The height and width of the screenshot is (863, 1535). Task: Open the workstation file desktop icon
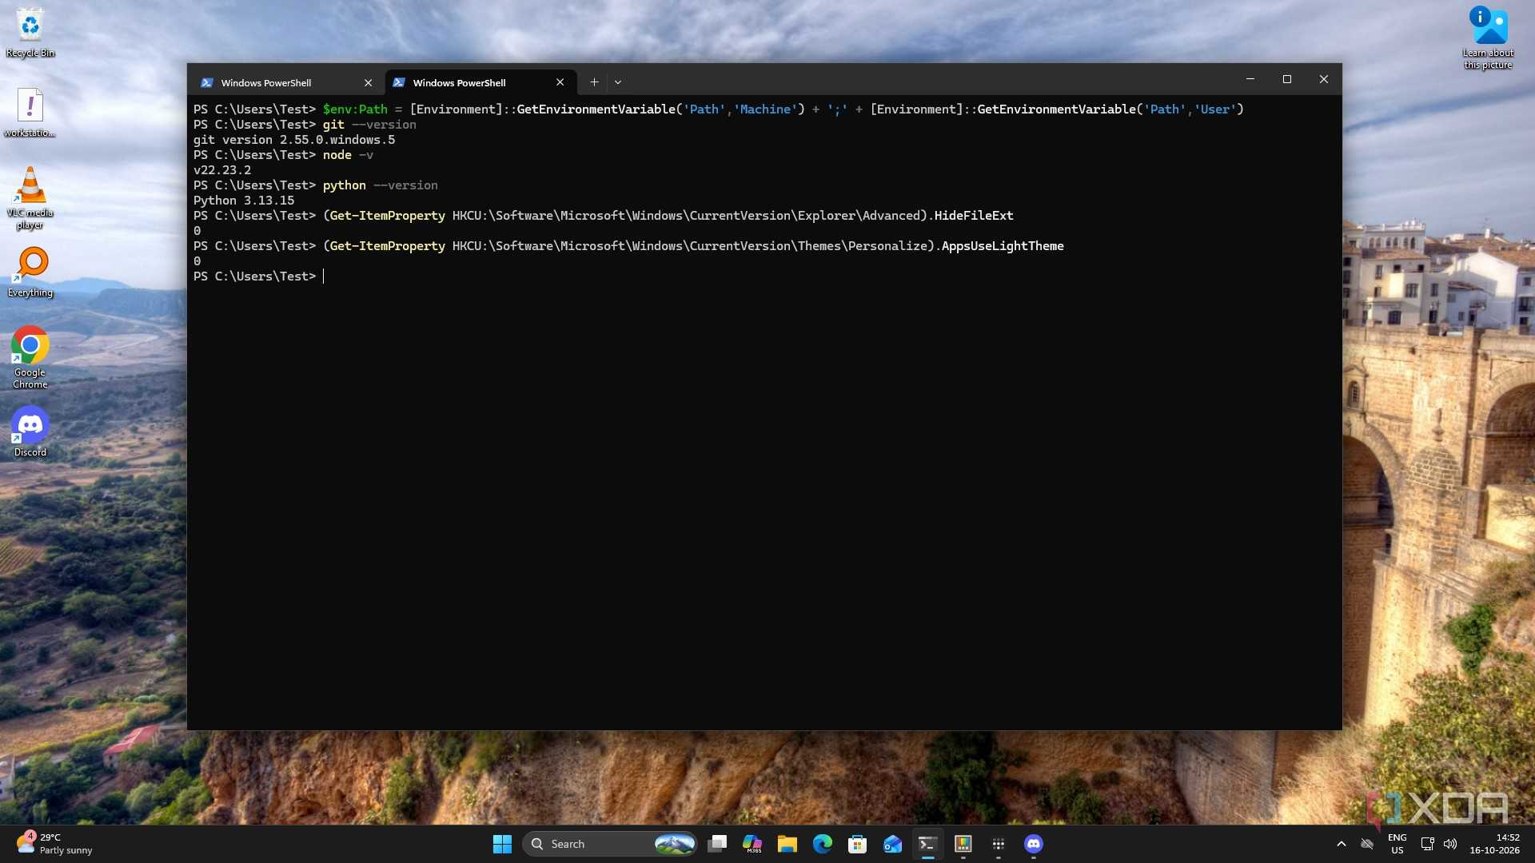30,113
